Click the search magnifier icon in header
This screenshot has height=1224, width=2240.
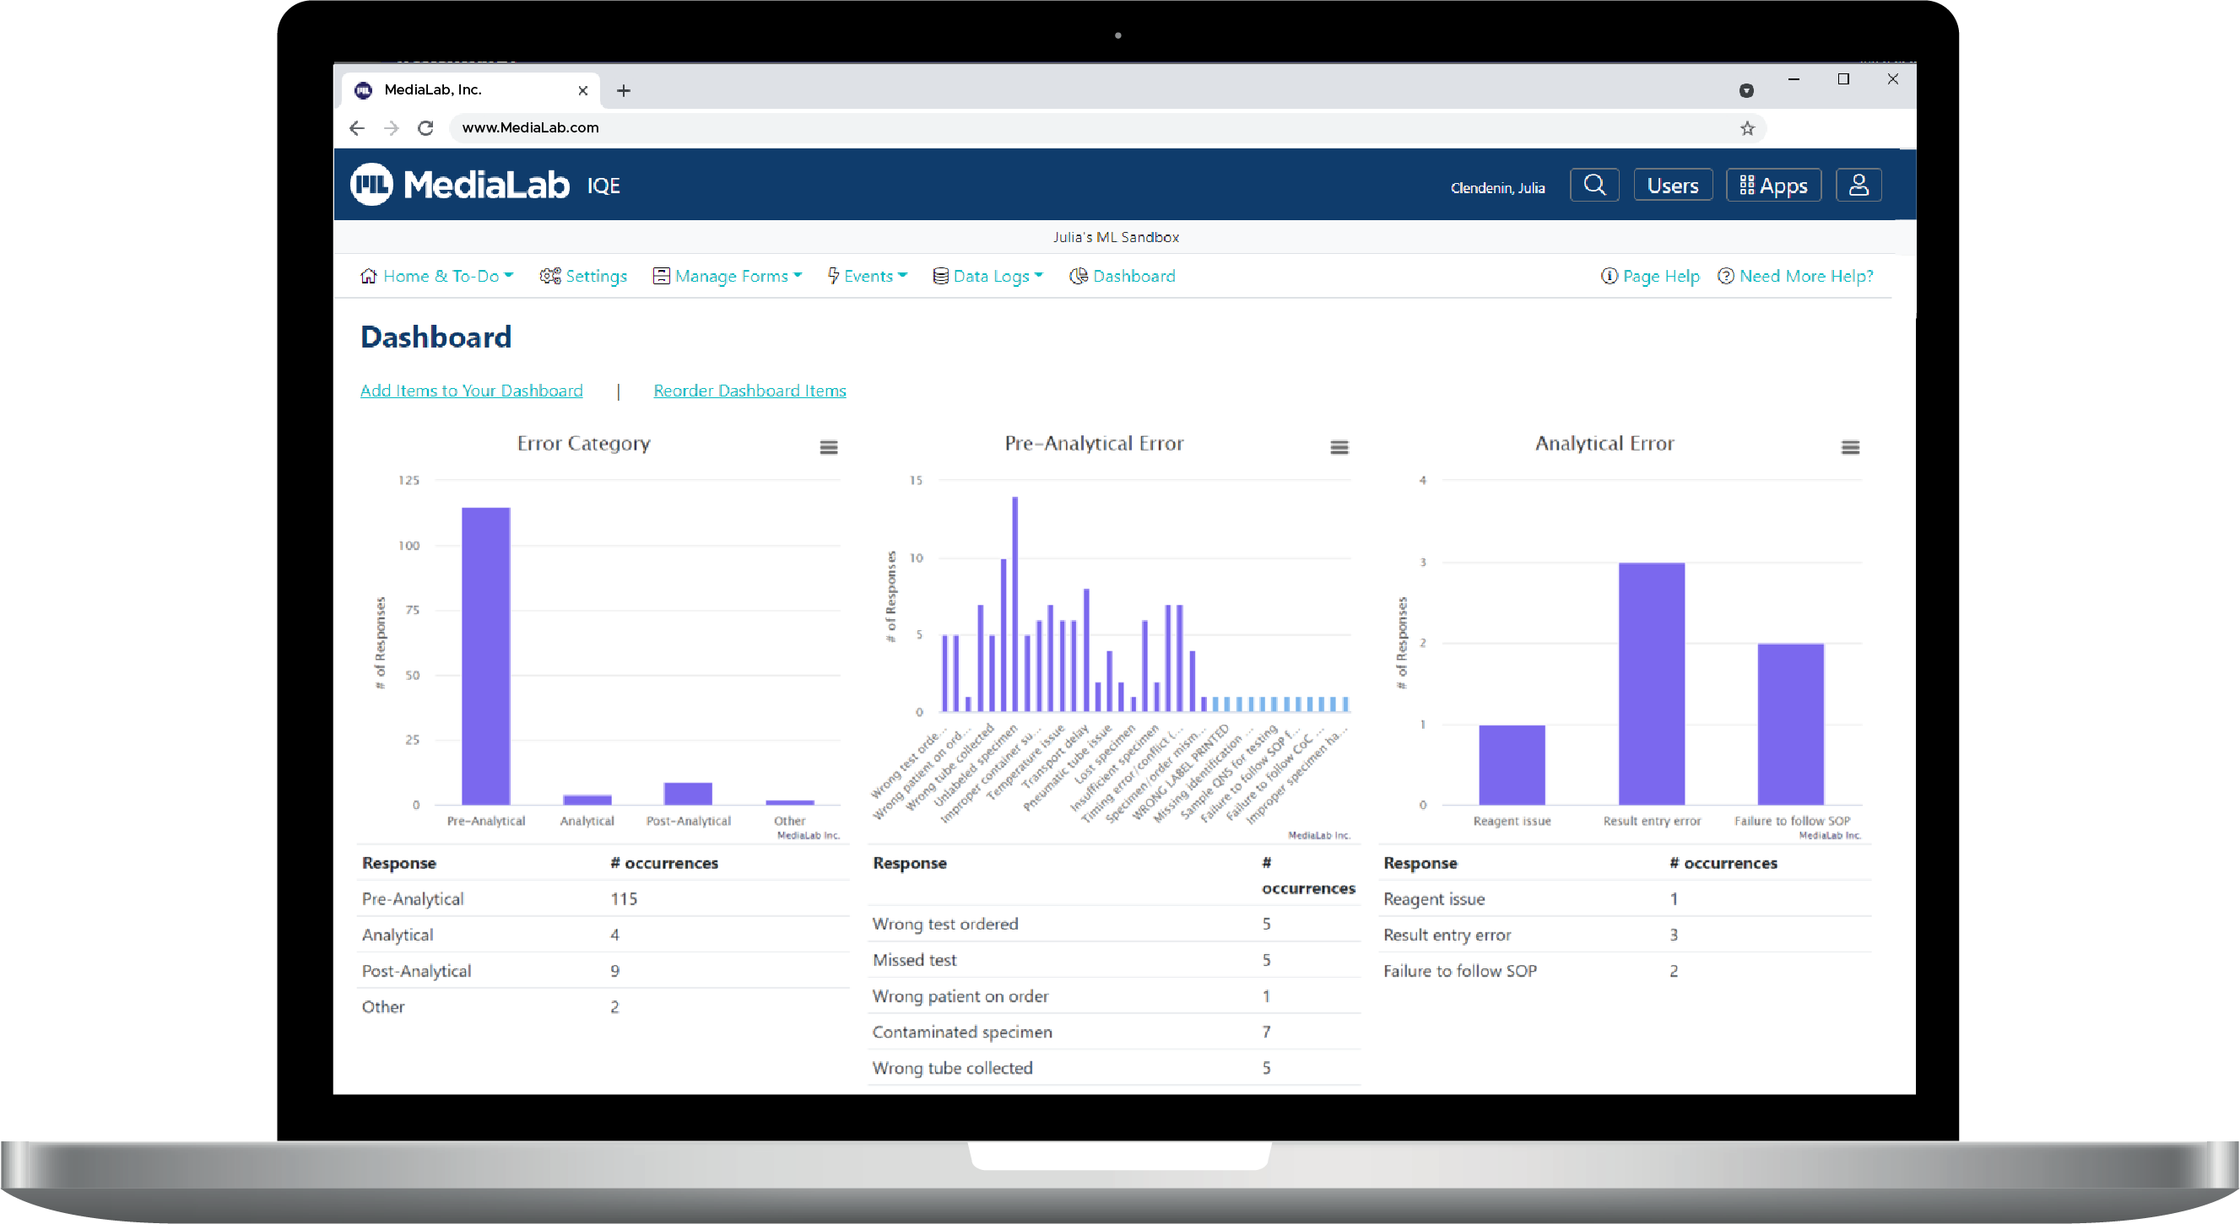[x=1594, y=186]
